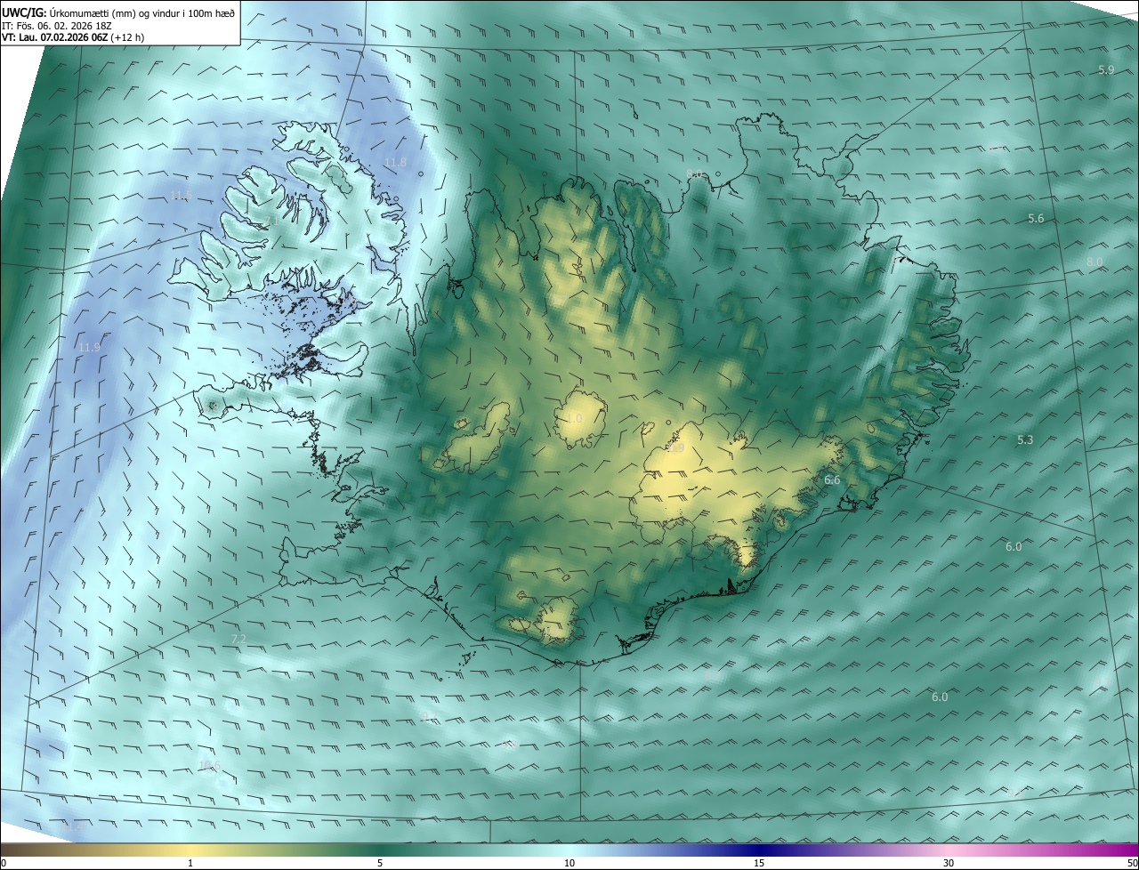Click the 10.6 value label
This screenshot has width=1139, height=870.
click(209, 766)
